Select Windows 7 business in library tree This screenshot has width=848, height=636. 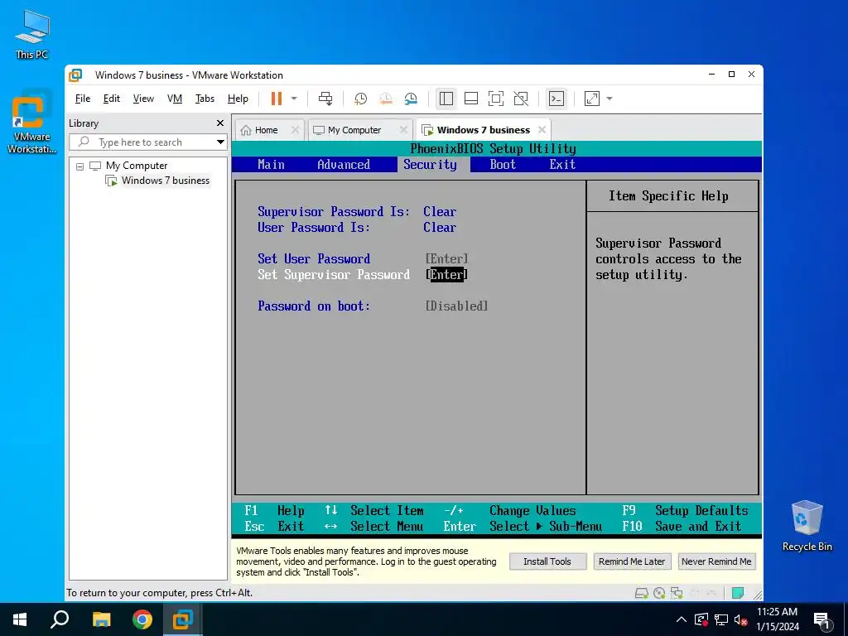pos(165,181)
